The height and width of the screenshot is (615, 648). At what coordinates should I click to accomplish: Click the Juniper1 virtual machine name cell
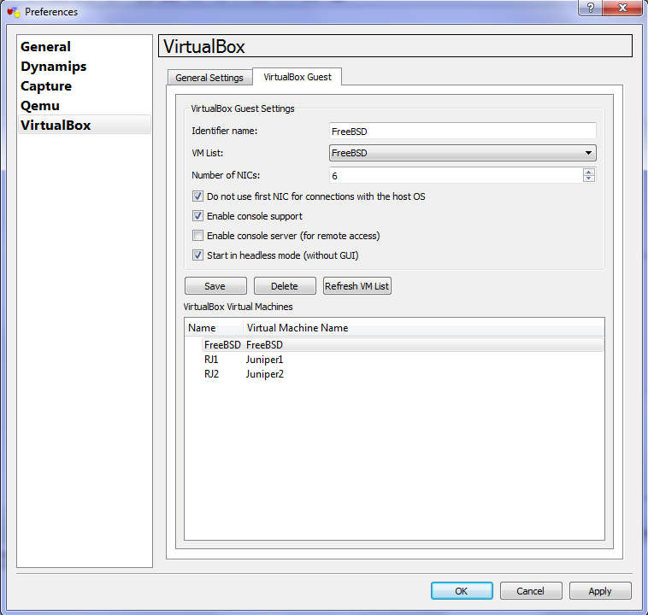(x=264, y=360)
